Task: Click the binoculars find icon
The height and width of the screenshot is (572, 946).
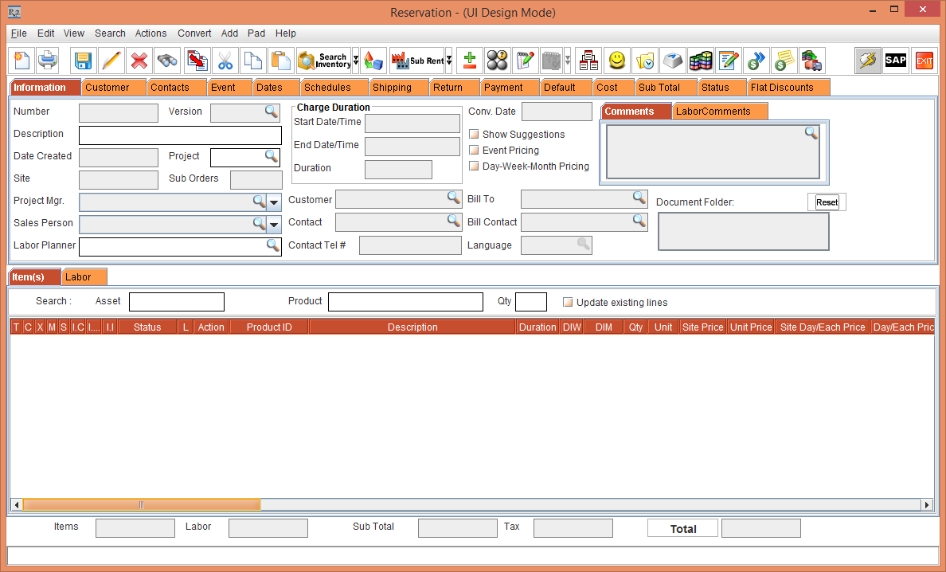Action: [167, 61]
